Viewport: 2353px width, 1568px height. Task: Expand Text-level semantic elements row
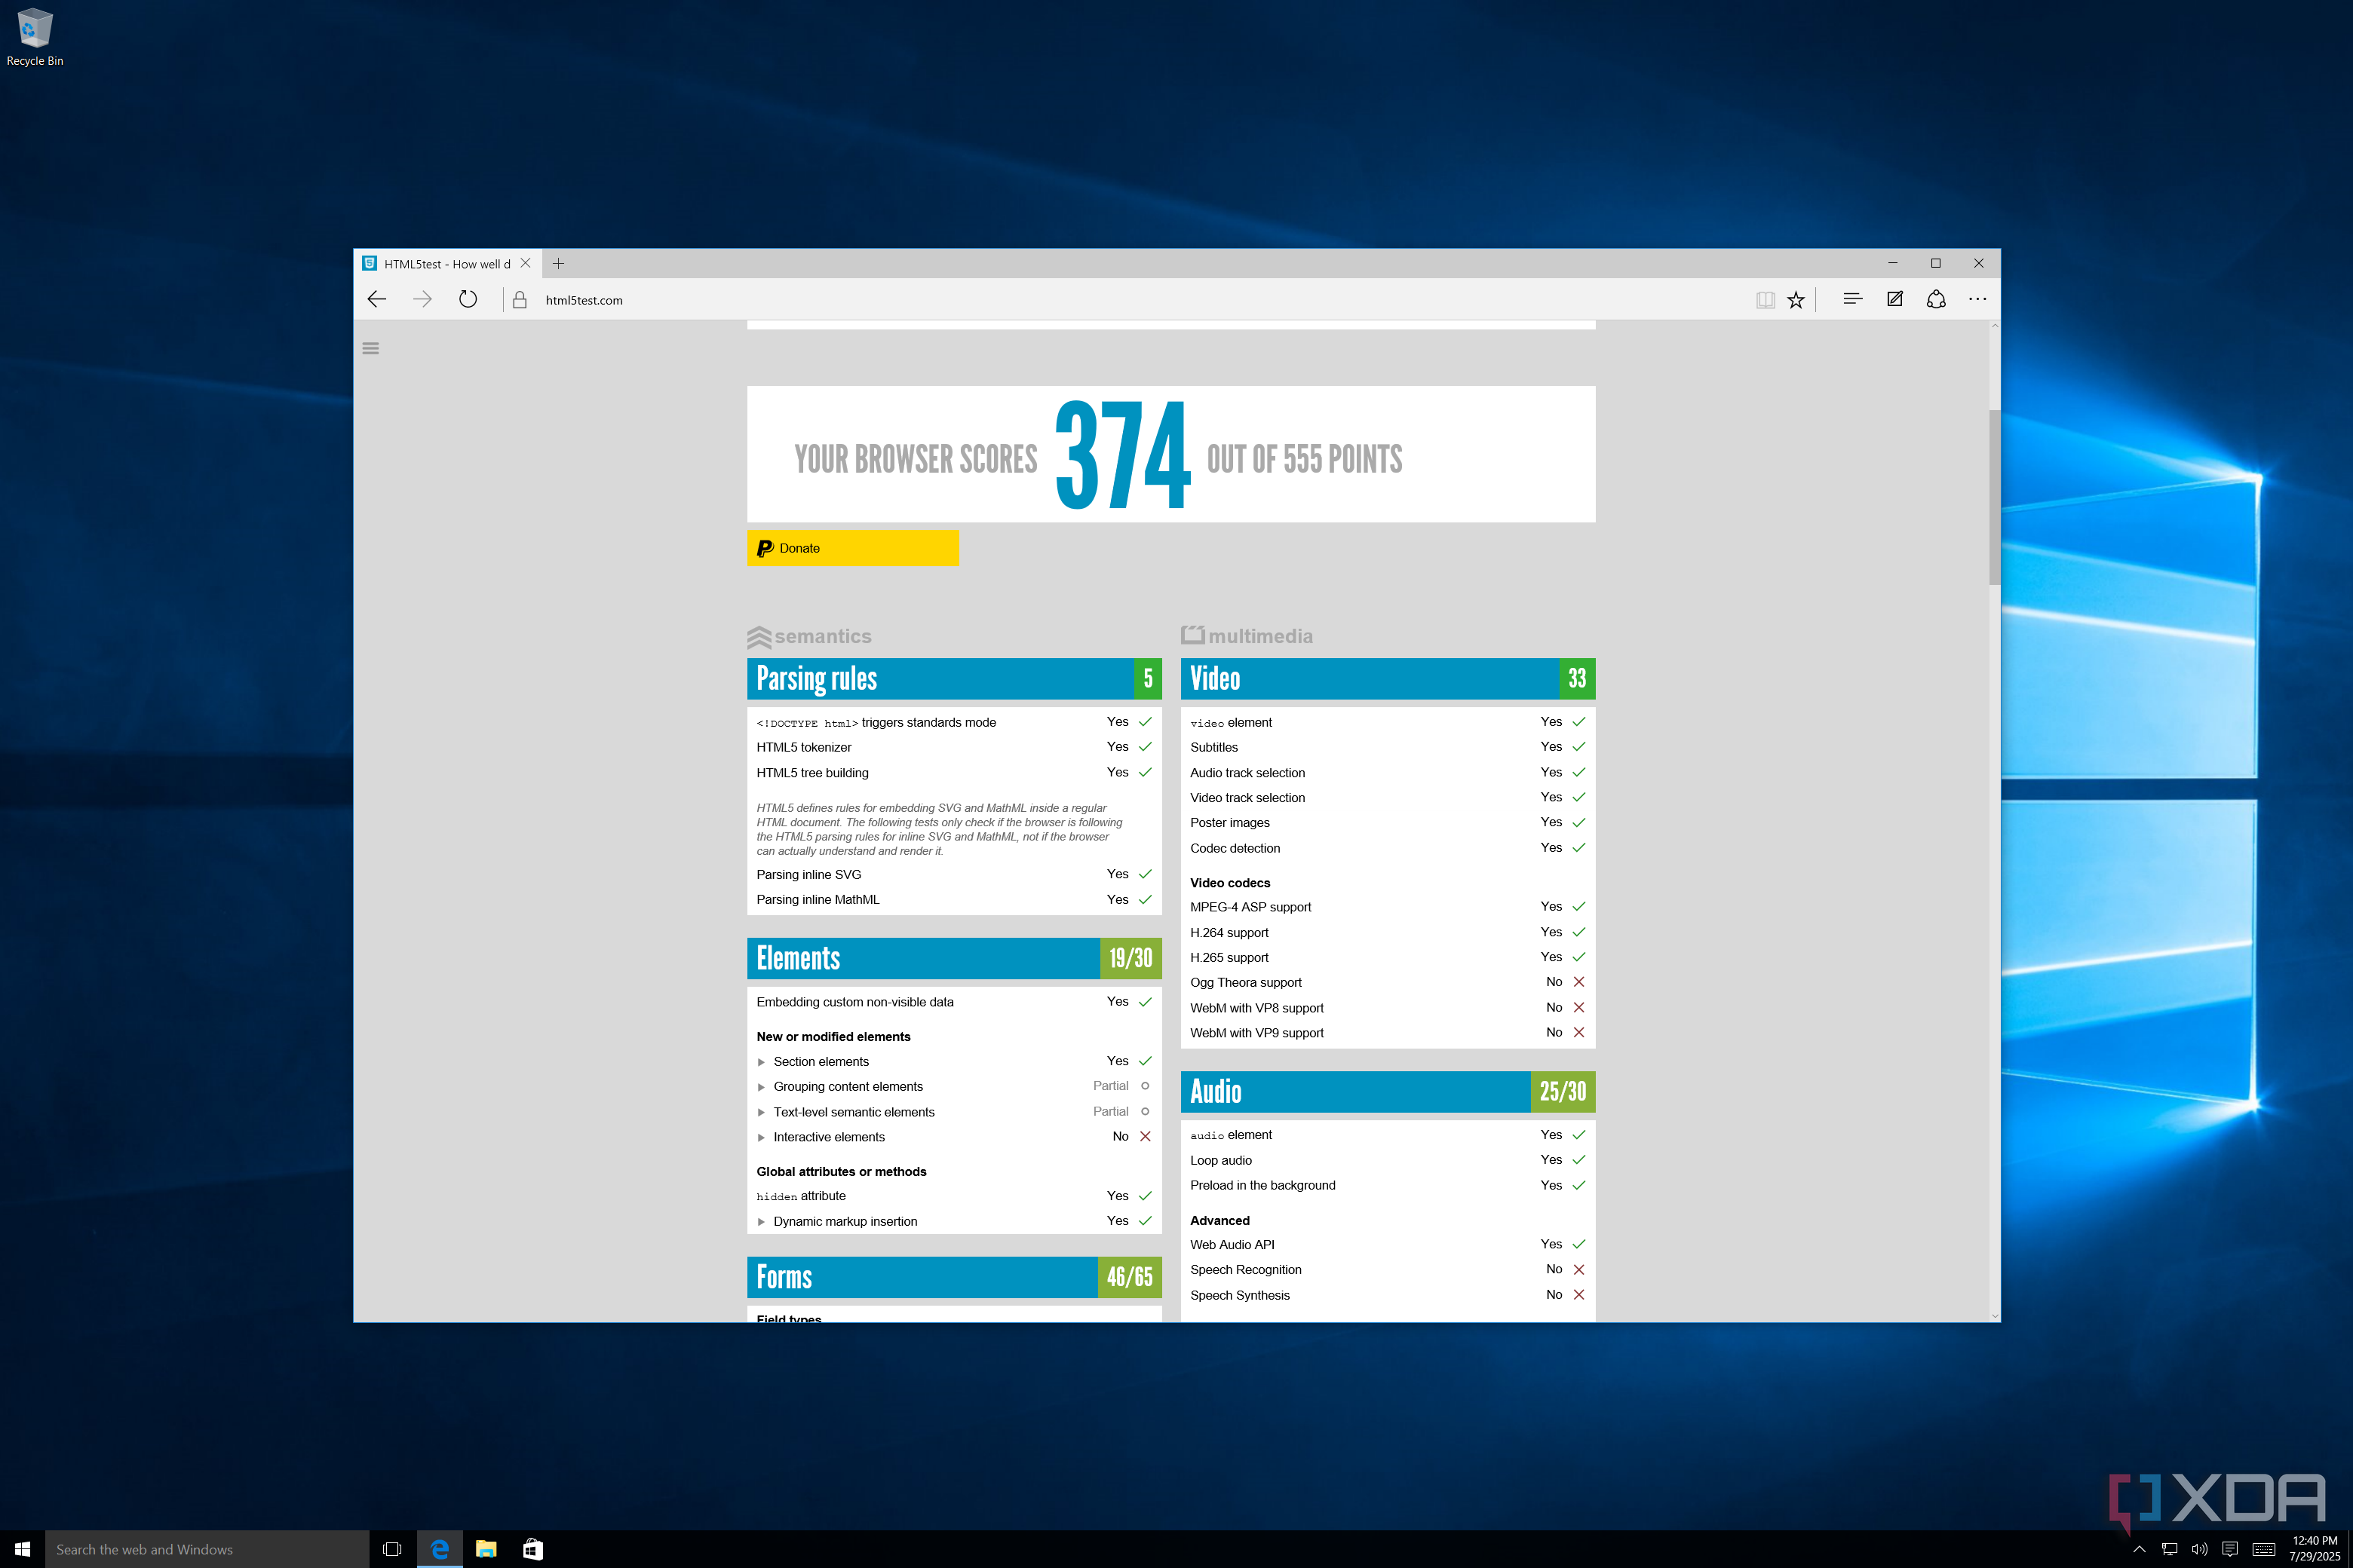(x=760, y=1112)
